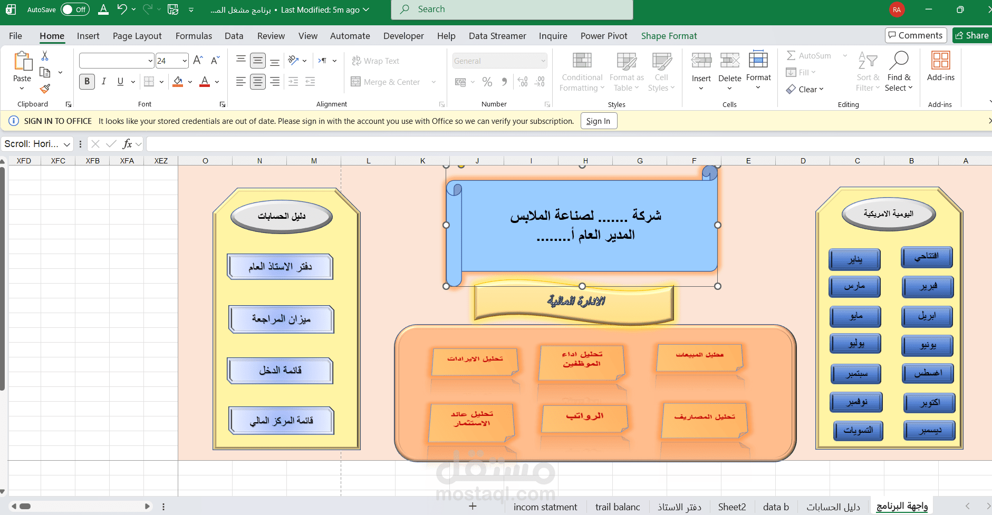The width and height of the screenshot is (992, 515).
Task: Click دفتر الاستاذ العام shape button
Action: coord(280,267)
